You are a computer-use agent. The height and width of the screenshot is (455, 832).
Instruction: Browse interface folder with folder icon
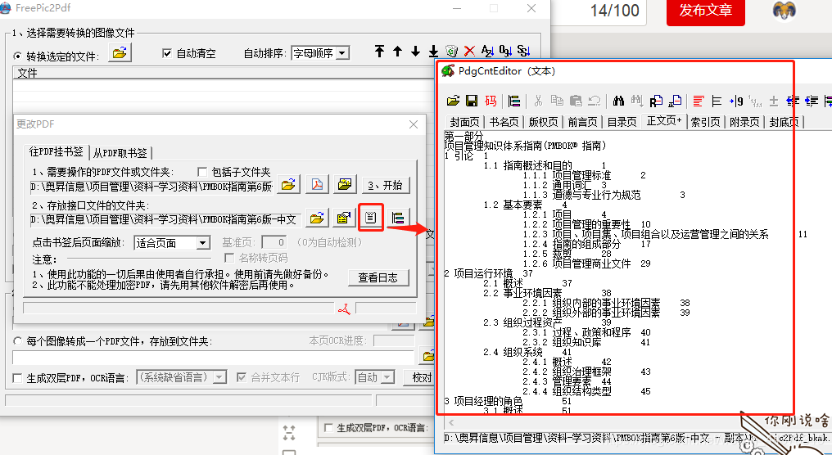click(x=317, y=218)
